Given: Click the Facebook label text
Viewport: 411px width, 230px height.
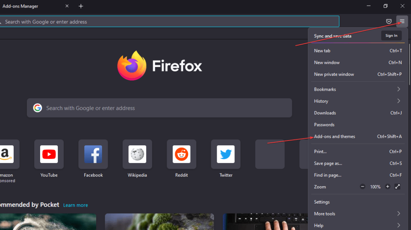Looking at the screenshot, I should coord(93,175).
